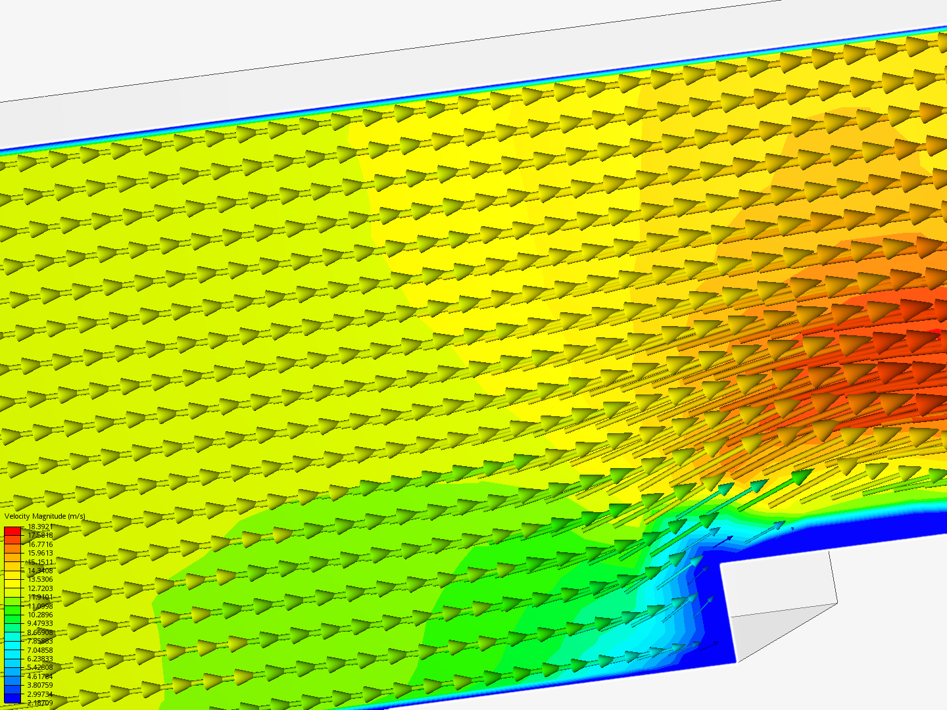Select the 4.61784 legend value

pyautogui.click(x=40, y=676)
